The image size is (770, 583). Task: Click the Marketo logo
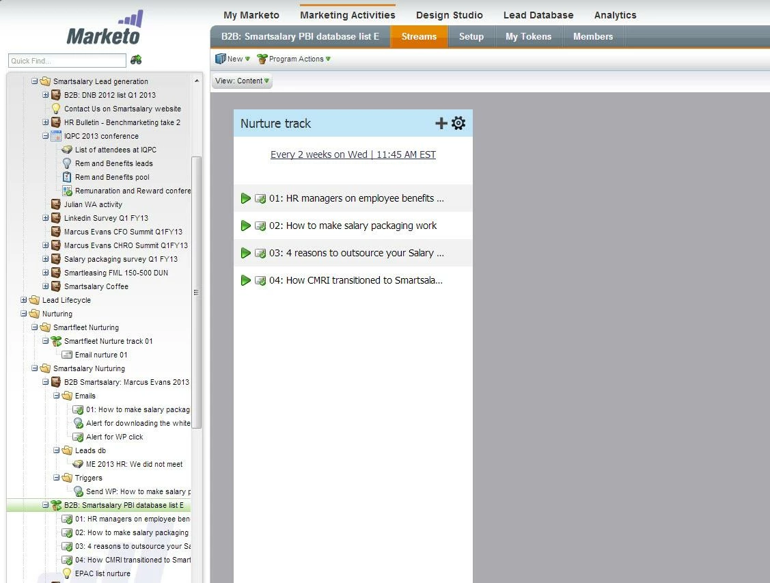click(105, 29)
